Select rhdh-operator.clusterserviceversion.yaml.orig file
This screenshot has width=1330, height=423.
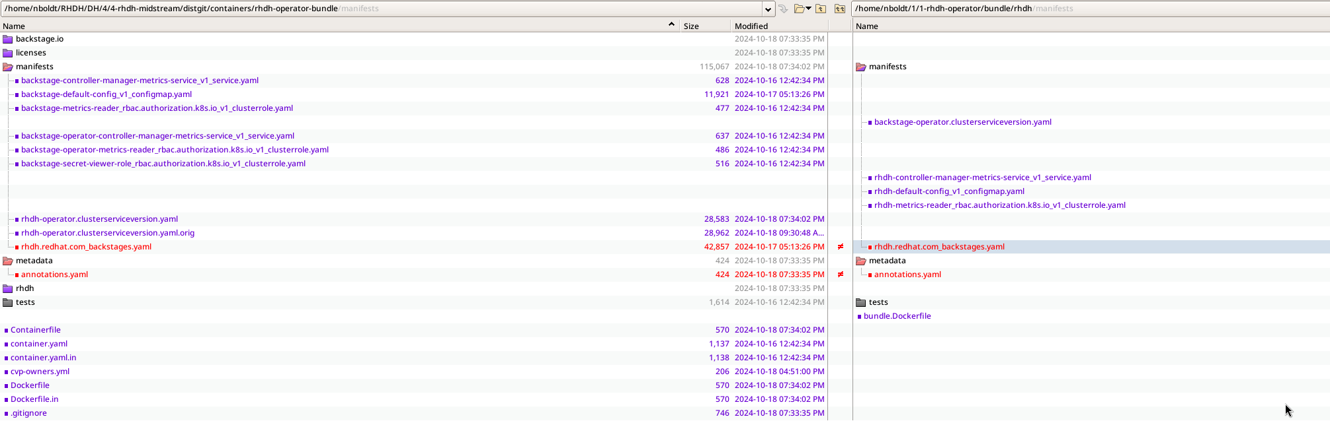pyautogui.click(x=108, y=233)
